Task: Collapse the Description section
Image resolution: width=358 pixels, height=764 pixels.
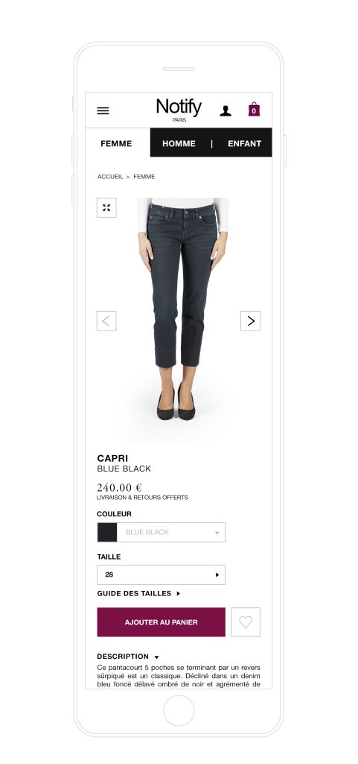Action: [128, 657]
